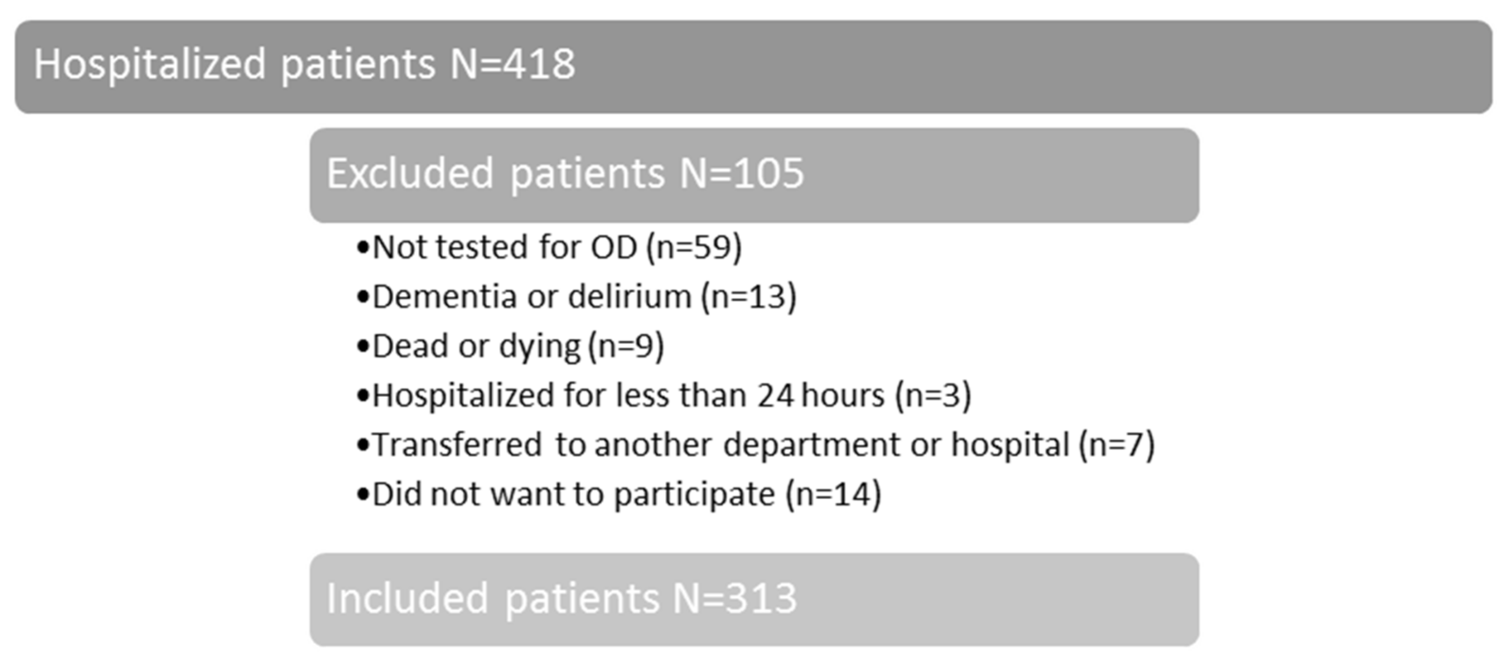Click the Hospitalized patients N=418 box
Screen dimensions: 1509x663
click(x=753, y=67)
